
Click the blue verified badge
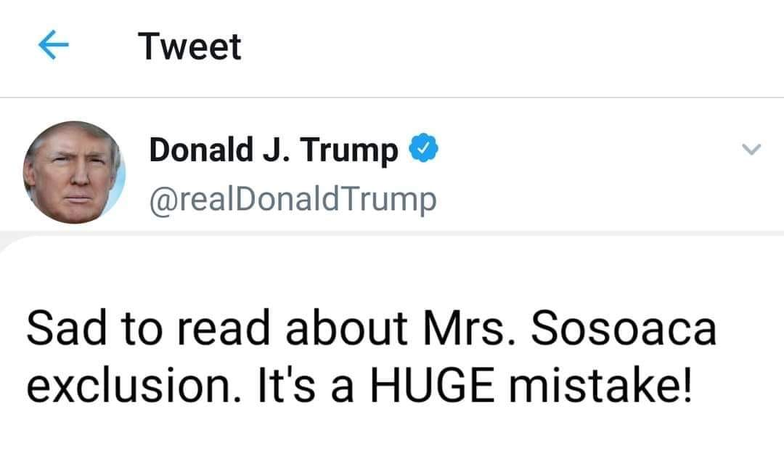tap(425, 150)
